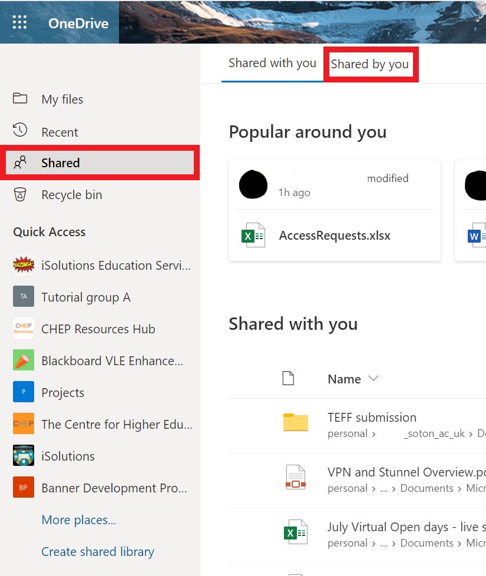
Task: Click the OneDrive title in header
Action: pos(78,24)
